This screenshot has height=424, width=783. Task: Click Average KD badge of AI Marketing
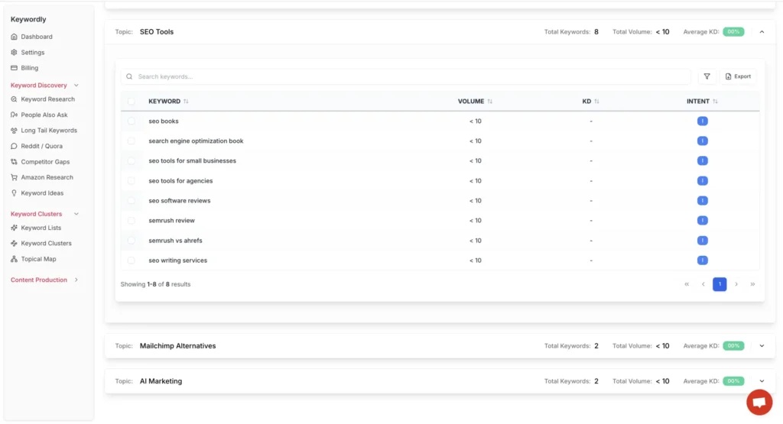coord(733,381)
